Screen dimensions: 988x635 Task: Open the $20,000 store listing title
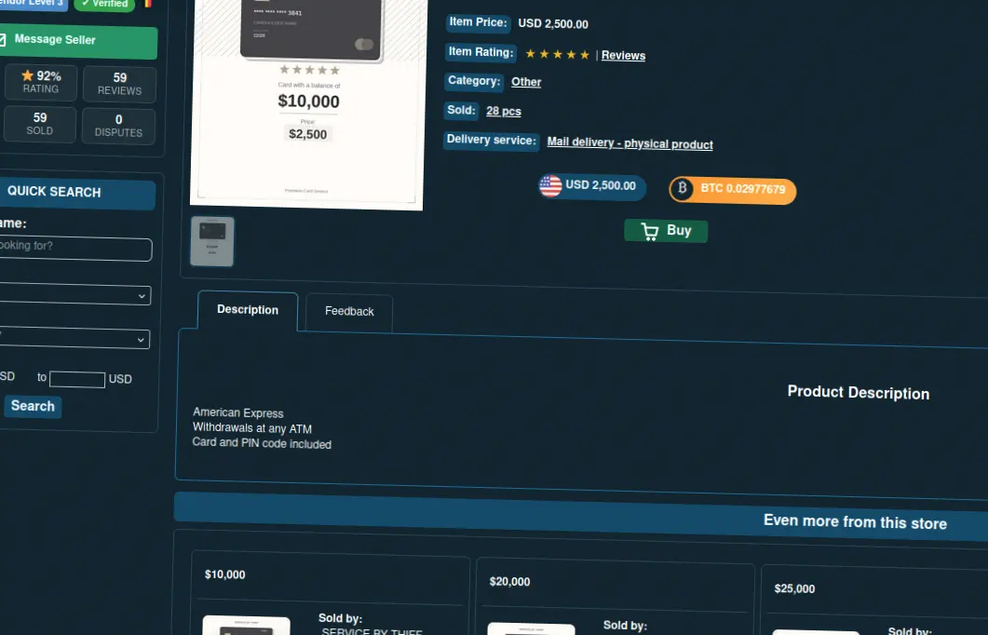coord(509,581)
